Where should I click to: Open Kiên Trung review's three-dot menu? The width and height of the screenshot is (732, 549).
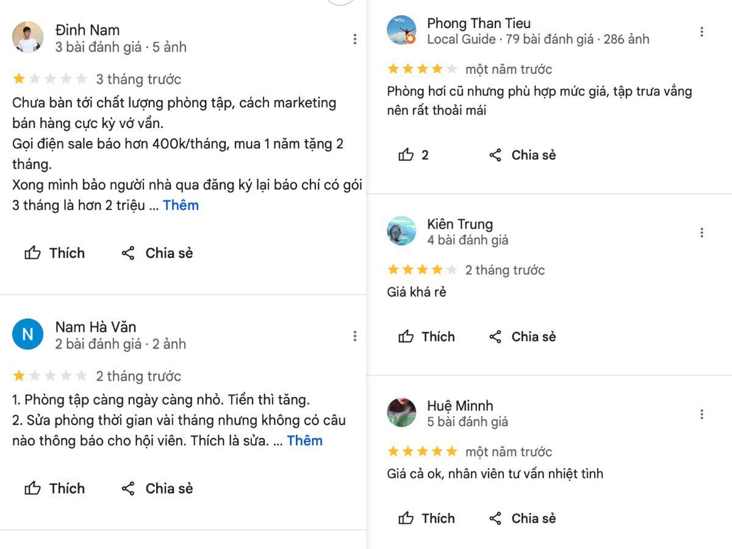pyautogui.click(x=701, y=232)
